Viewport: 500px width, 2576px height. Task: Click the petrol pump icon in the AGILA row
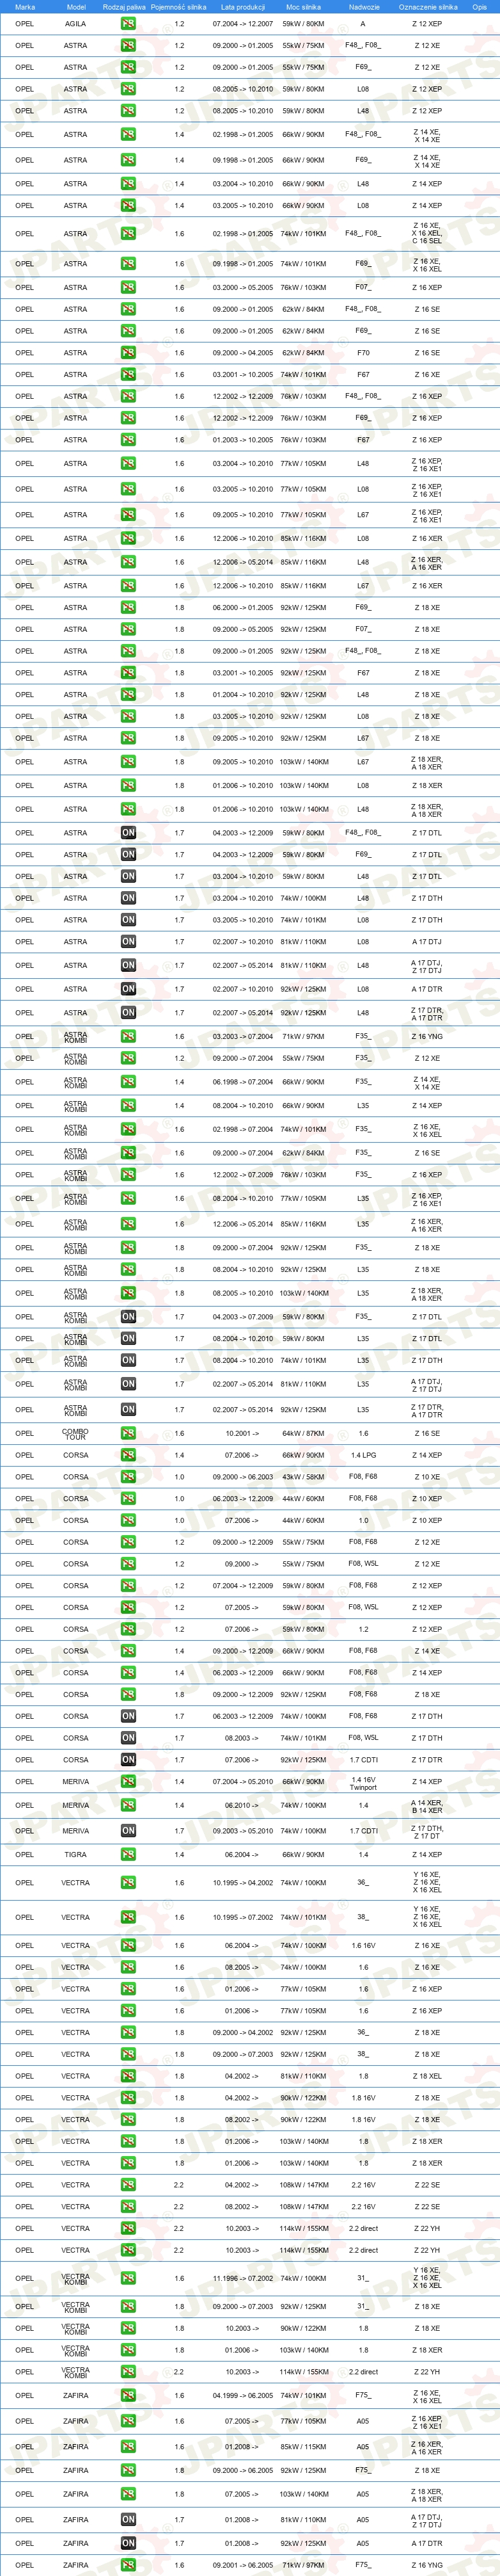point(128,24)
